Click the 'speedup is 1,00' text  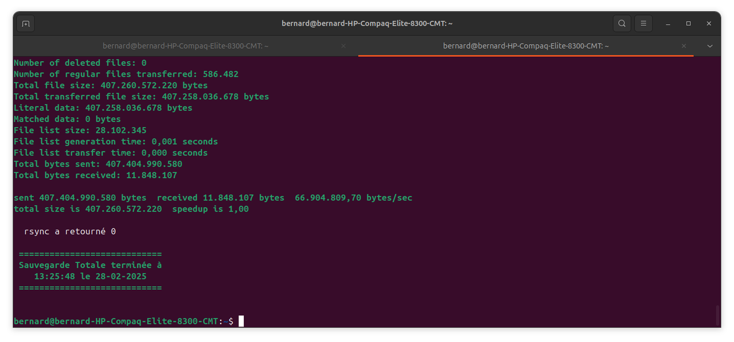(211, 209)
